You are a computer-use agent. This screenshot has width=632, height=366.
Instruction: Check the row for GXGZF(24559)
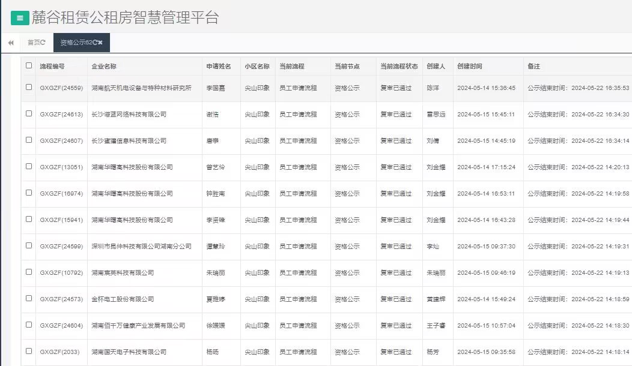(28, 87)
